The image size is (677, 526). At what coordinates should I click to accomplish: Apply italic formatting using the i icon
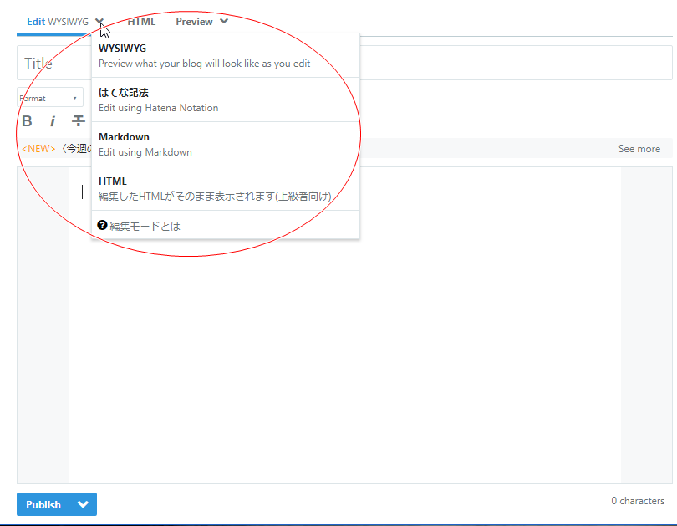point(52,120)
